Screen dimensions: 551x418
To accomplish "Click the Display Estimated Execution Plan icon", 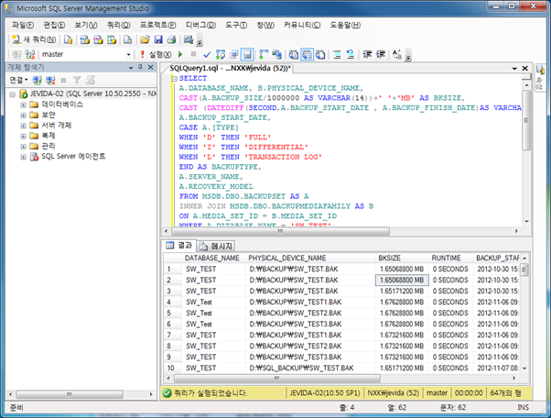I will point(221,54).
